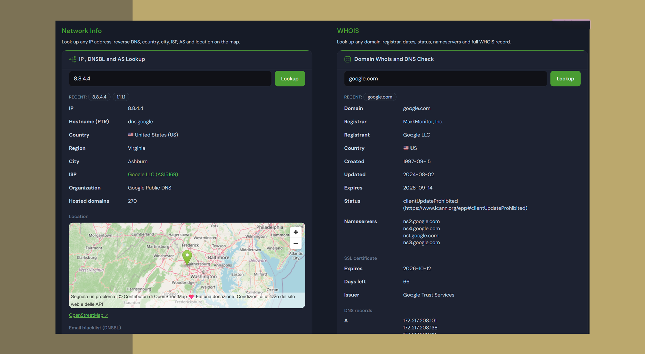Click Baltimore on the map
This screenshot has height=354, width=645.
(218, 257)
